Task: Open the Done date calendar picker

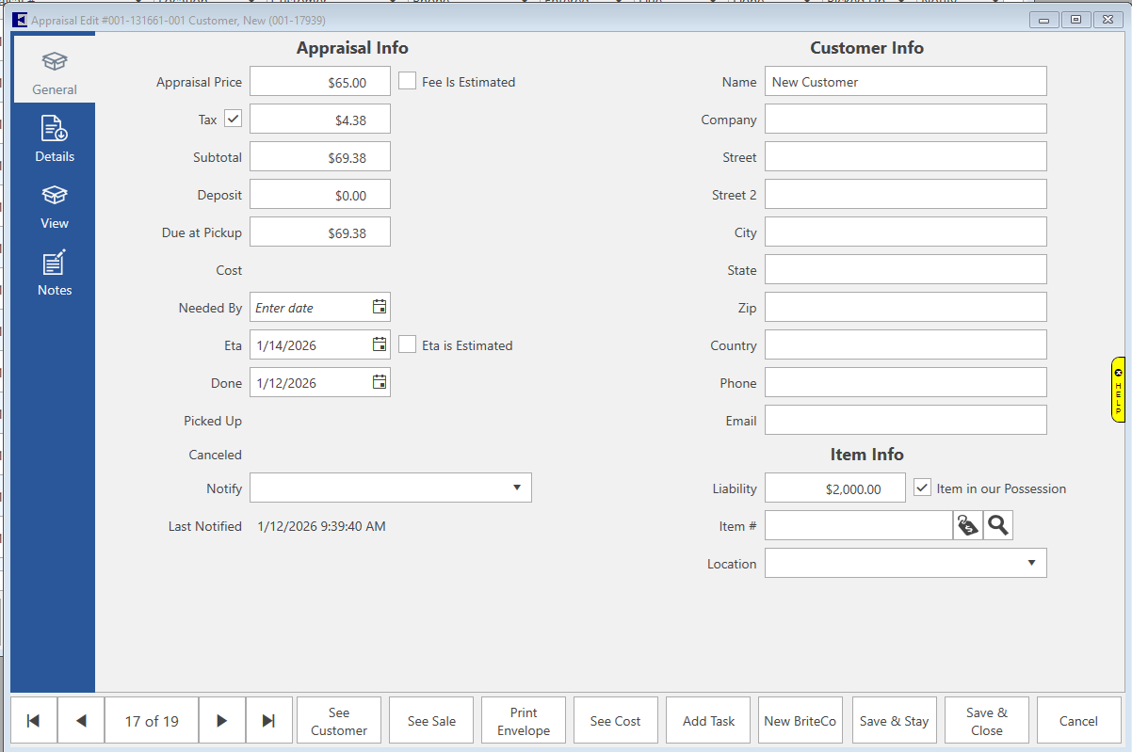Action: [x=379, y=382]
